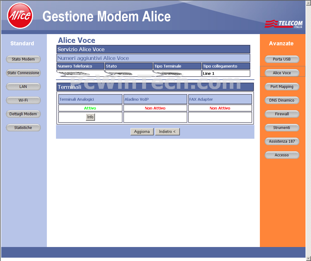The height and width of the screenshot is (261, 311).
Task: View Dettagli Modem
Action: (23, 114)
